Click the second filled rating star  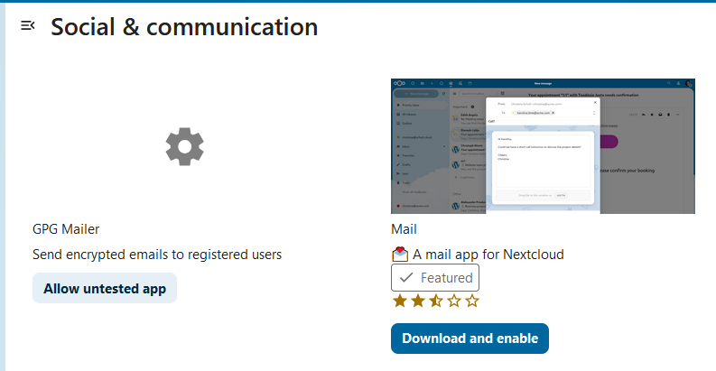click(418, 301)
